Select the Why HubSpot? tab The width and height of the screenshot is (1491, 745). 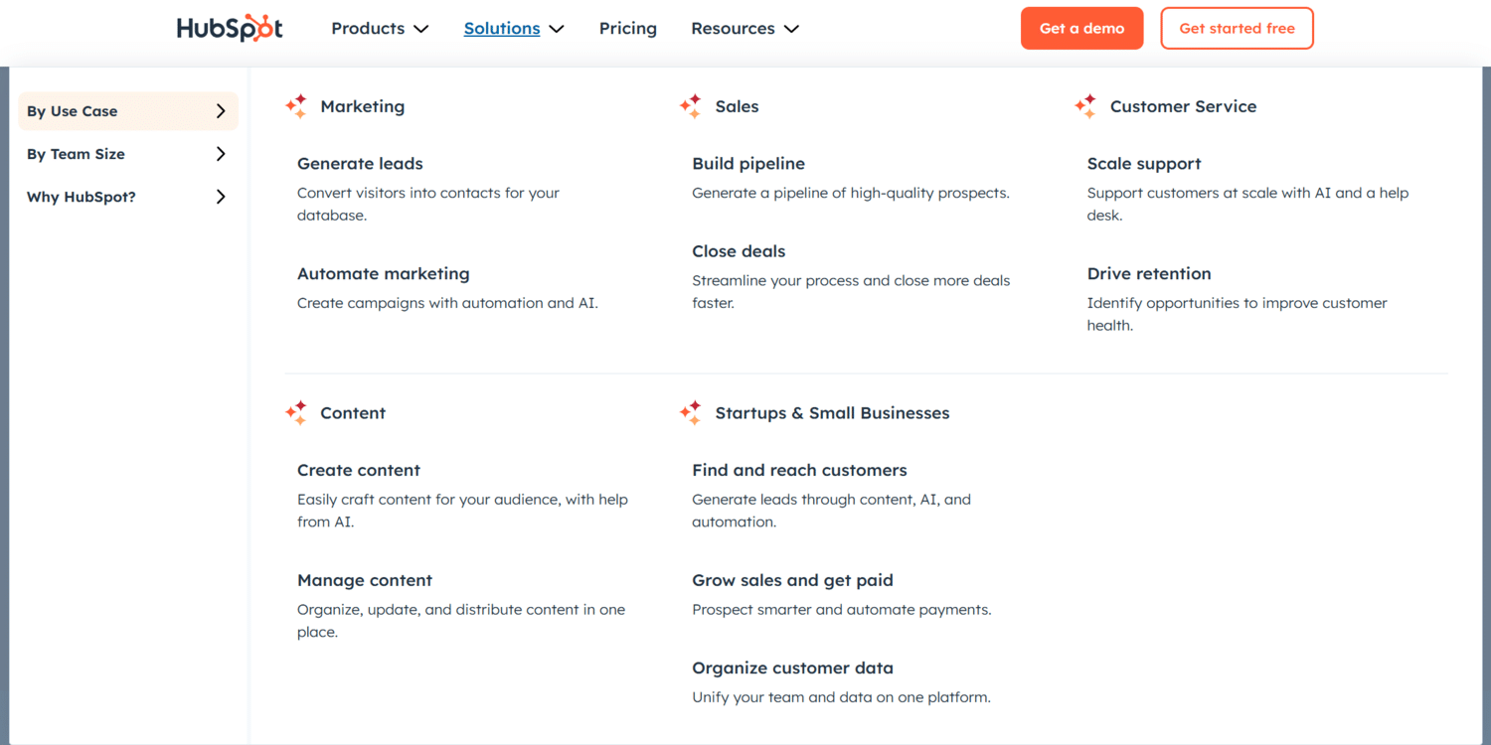click(x=128, y=197)
